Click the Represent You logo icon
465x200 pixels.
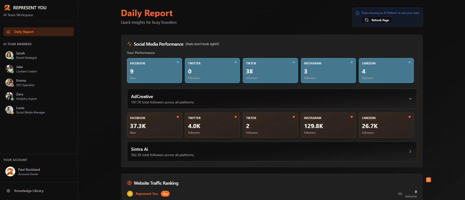(7, 8)
